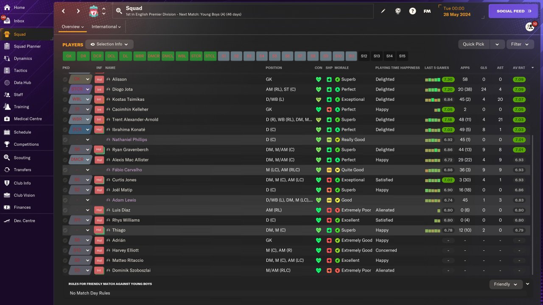Screen dimensions: 543x305
Task: Select the S15 substitute slot
Action: point(402,56)
